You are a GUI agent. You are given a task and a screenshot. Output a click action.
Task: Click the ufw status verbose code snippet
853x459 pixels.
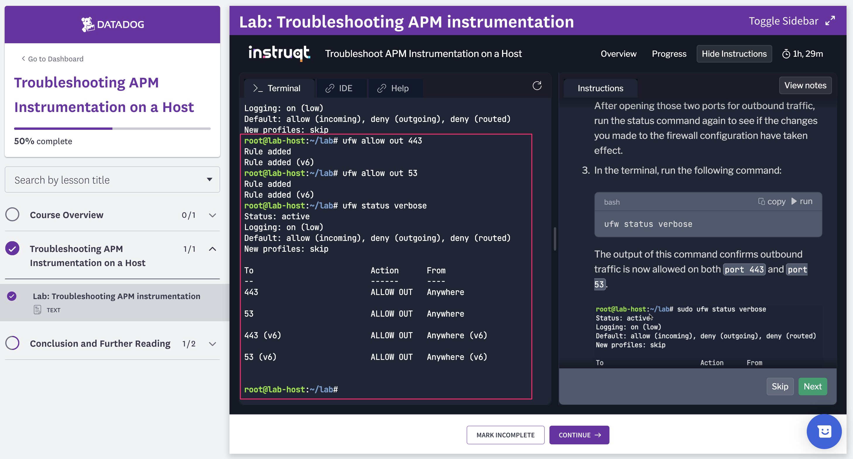click(648, 224)
